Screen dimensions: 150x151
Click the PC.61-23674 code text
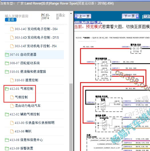coord(45,17)
